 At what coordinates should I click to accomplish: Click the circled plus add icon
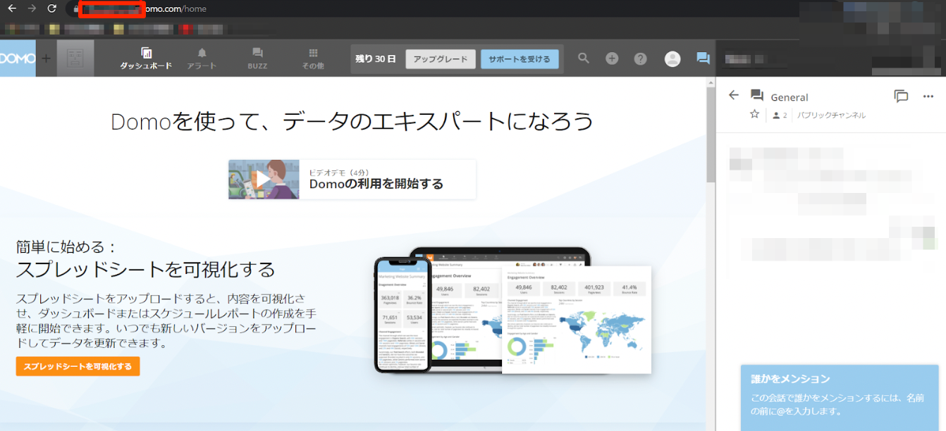coord(612,58)
